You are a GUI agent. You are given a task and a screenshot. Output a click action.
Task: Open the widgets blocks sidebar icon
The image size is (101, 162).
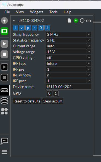tap(4, 111)
